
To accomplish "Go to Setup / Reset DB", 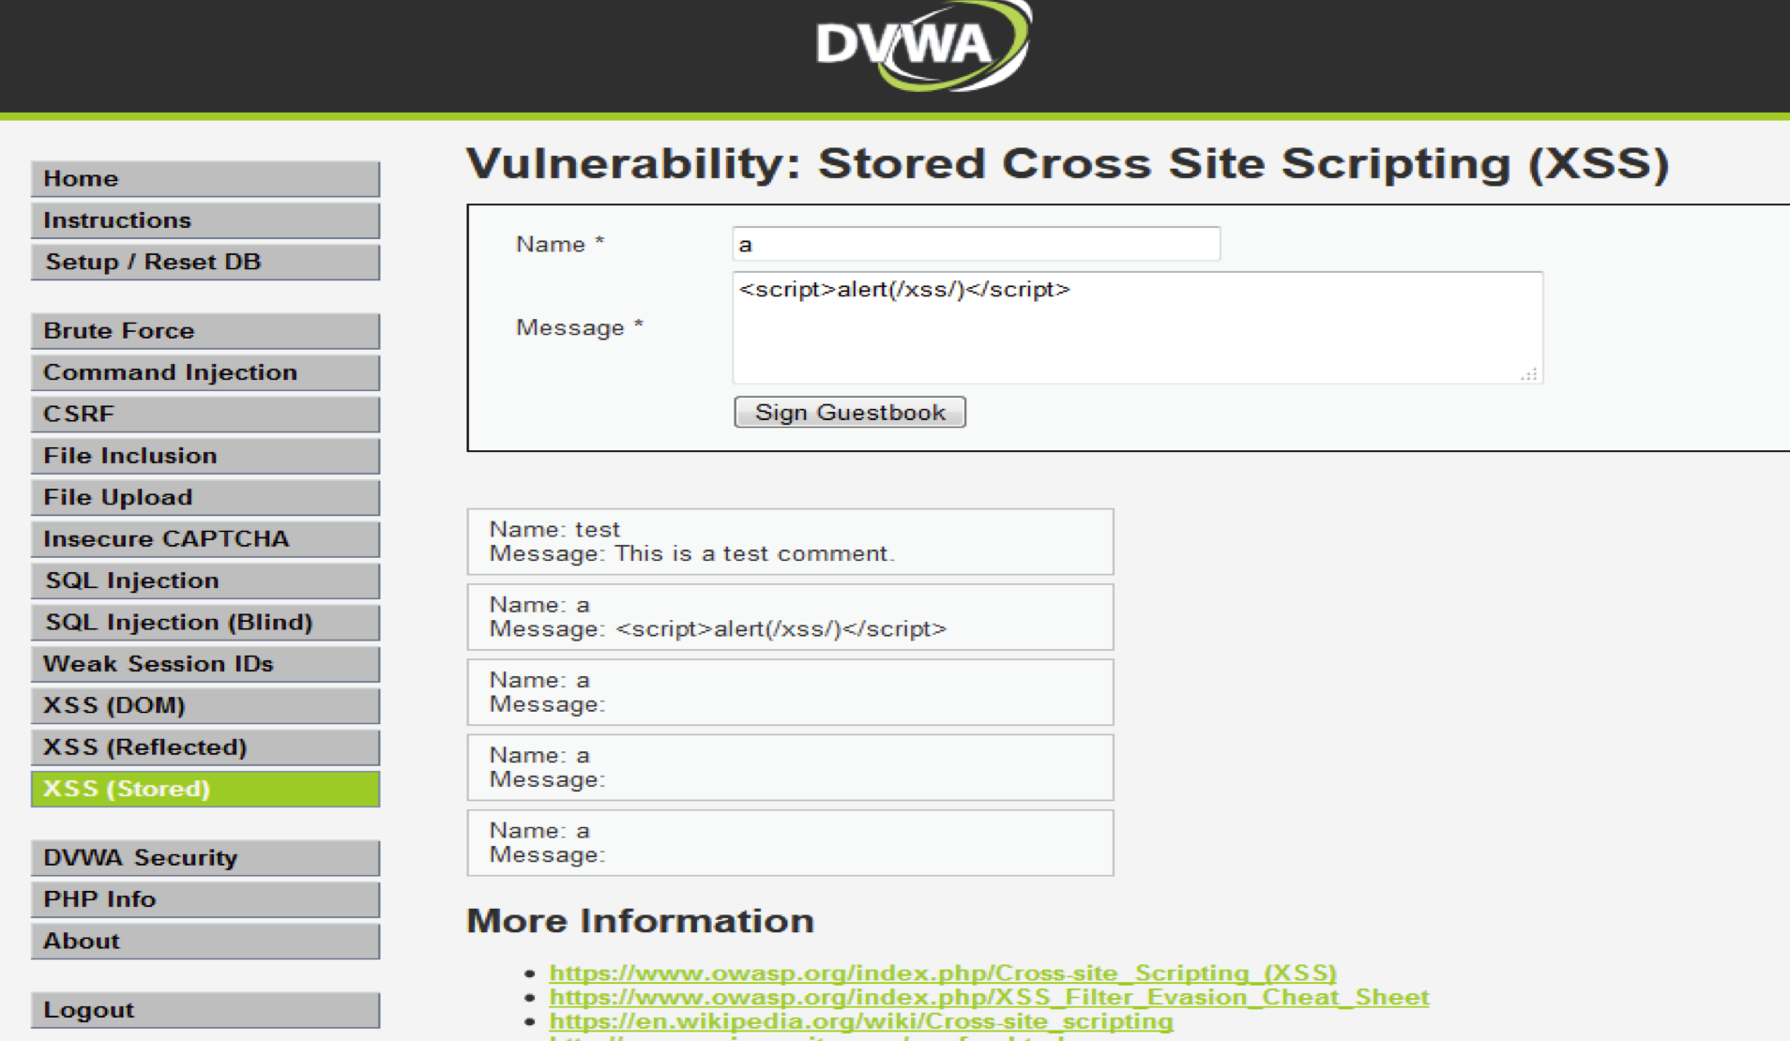I will pos(205,262).
